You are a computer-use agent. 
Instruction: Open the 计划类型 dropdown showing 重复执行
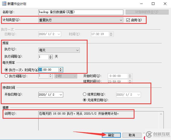point(81,20)
